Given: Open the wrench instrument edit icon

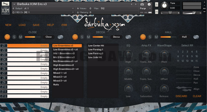Looking at the screenshot, I should [x=6, y=4].
